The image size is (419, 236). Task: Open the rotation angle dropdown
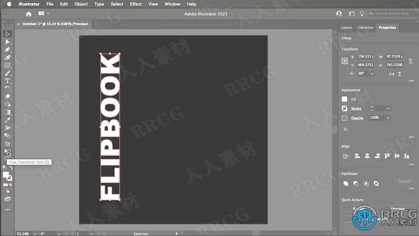click(372, 74)
